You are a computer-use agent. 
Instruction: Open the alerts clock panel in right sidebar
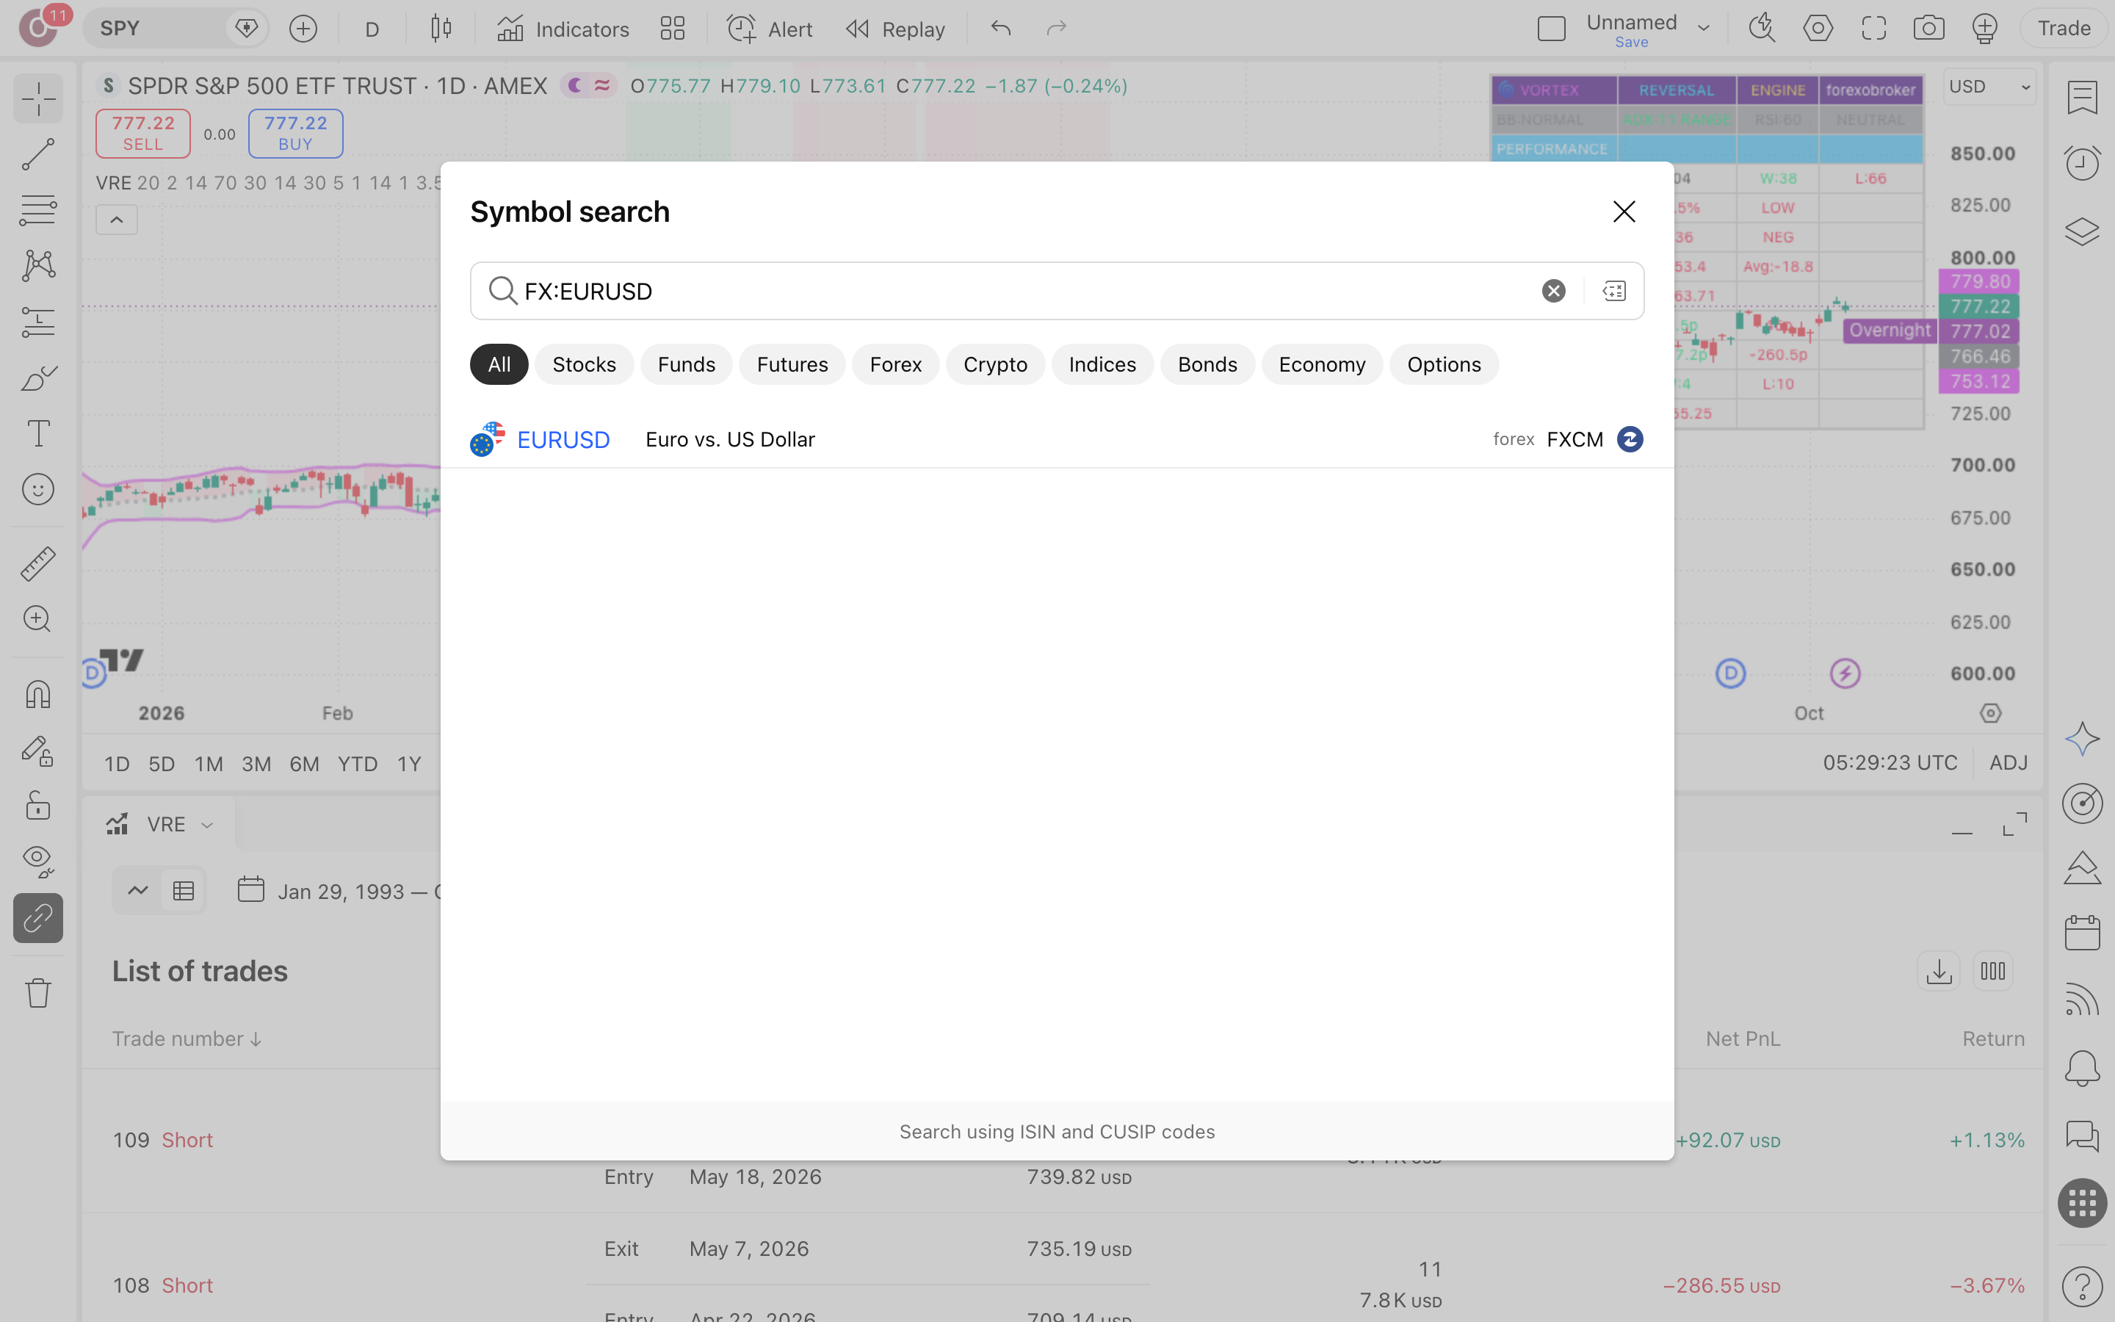pos(2083,162)
